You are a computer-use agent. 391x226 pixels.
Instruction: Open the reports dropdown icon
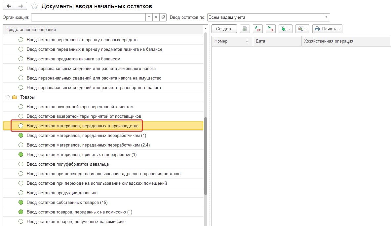click(302, 29)
